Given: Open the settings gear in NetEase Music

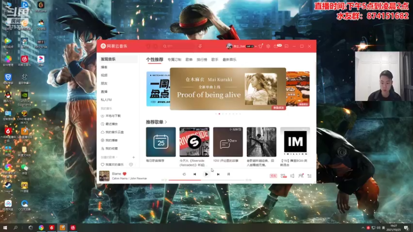Looking at the screenshot, I should point(268,46).
